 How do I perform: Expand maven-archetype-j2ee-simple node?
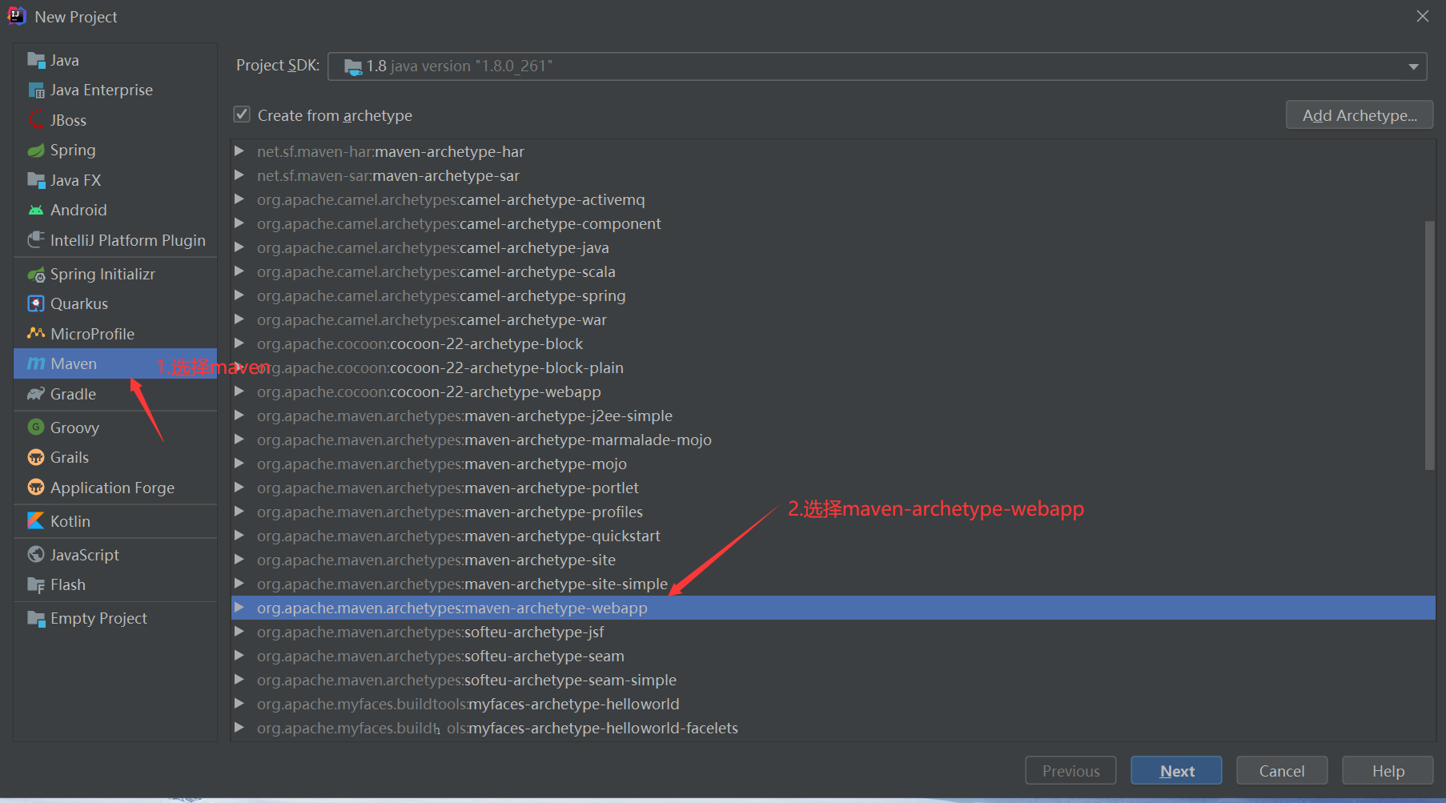pos(239,416)
